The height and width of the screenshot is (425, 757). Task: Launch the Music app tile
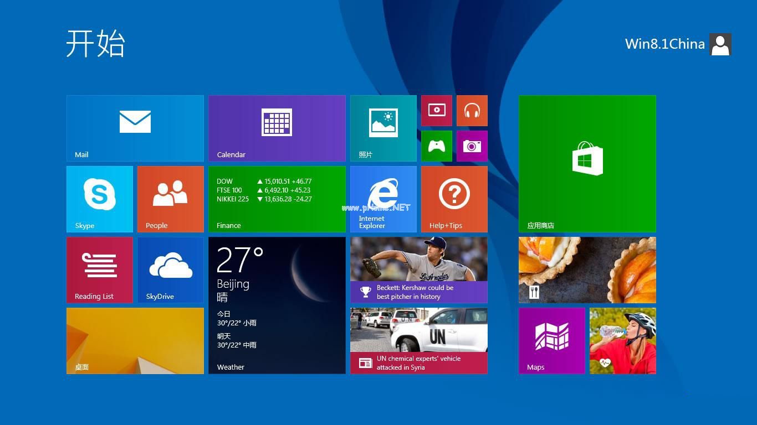click(x=472, y=110)
